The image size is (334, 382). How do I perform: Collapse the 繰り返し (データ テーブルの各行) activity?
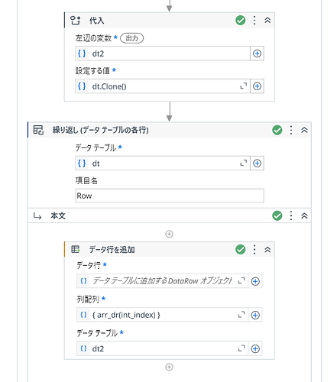coord(304,130)
